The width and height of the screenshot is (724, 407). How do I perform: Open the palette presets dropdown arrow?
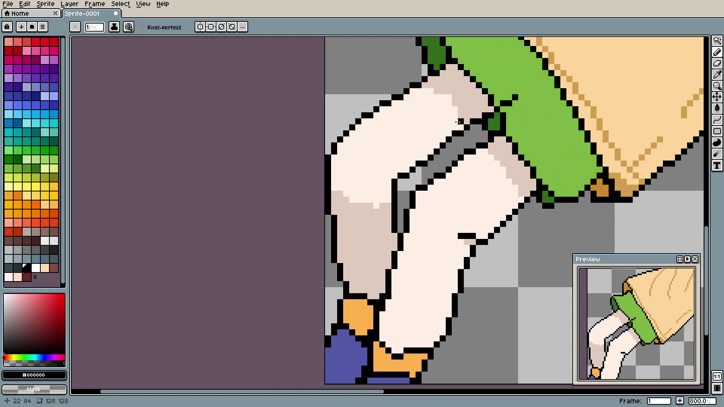(x=21, y=27)
